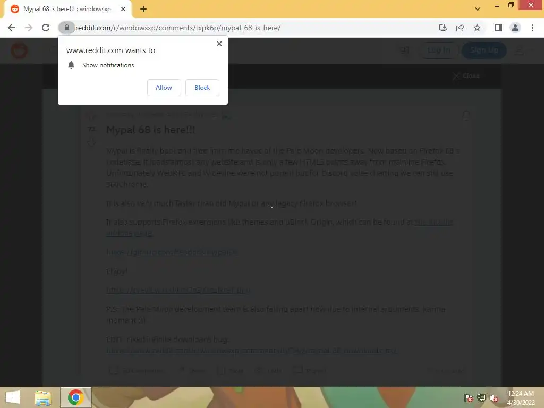Open Chrome from the taskbar

tap(76, 397)
